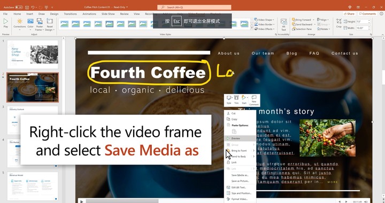The image size is (385, 203).
Task: Click the video play button on player bar
Action: 82,201
